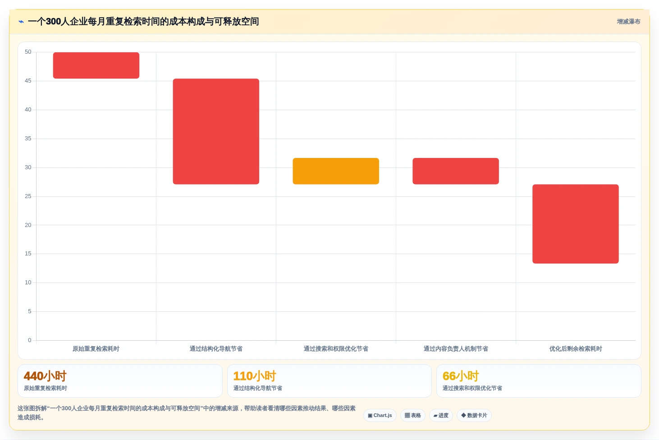This screenshot has width=659, height=440.
Task: Click the 440小时 data card
Action: 120,381
